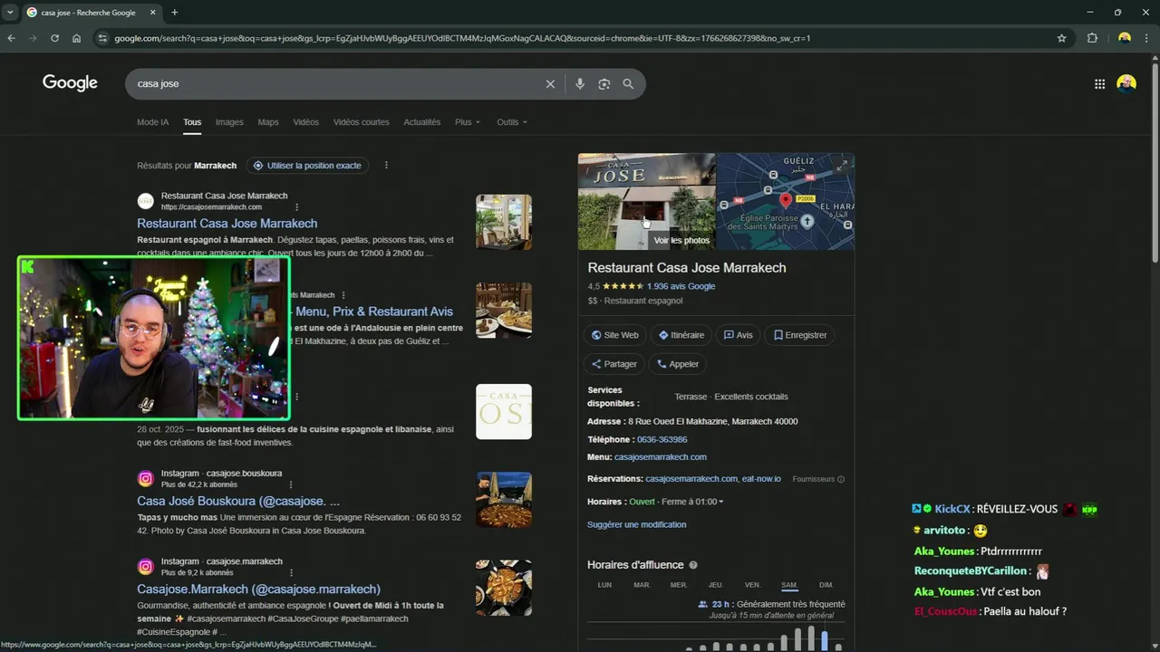Click the Enregistrer button
This screenshot has width=1160, height=652.
[800, 335]
